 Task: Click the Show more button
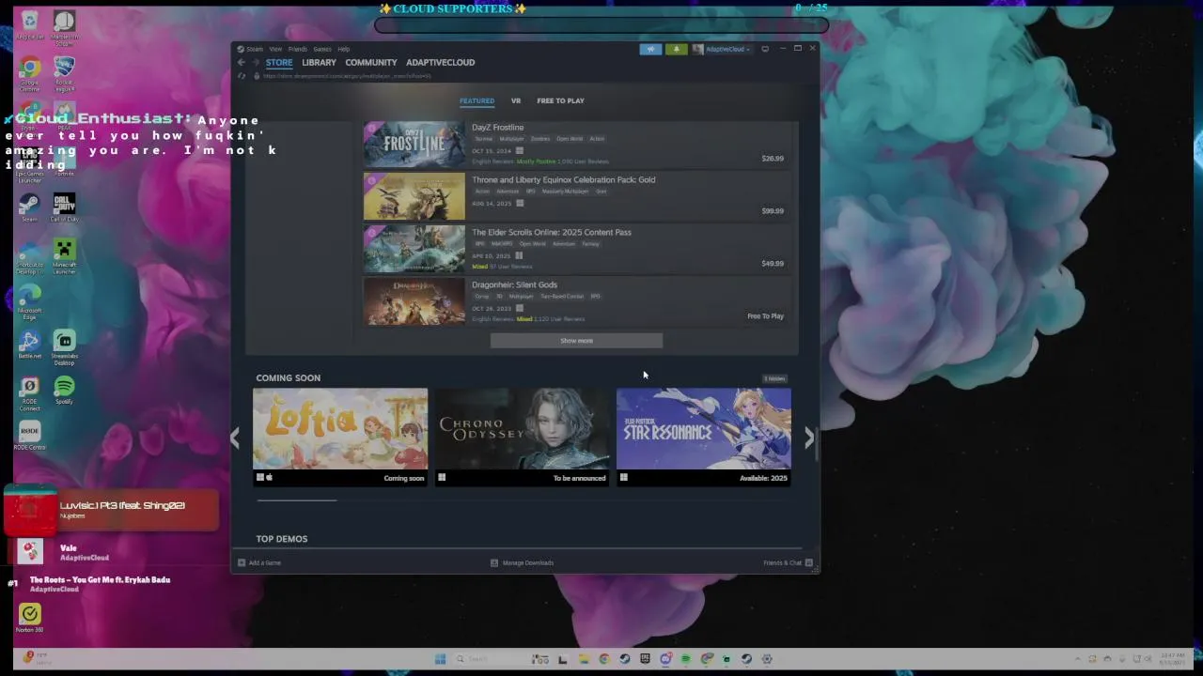(x=576, y=341)
